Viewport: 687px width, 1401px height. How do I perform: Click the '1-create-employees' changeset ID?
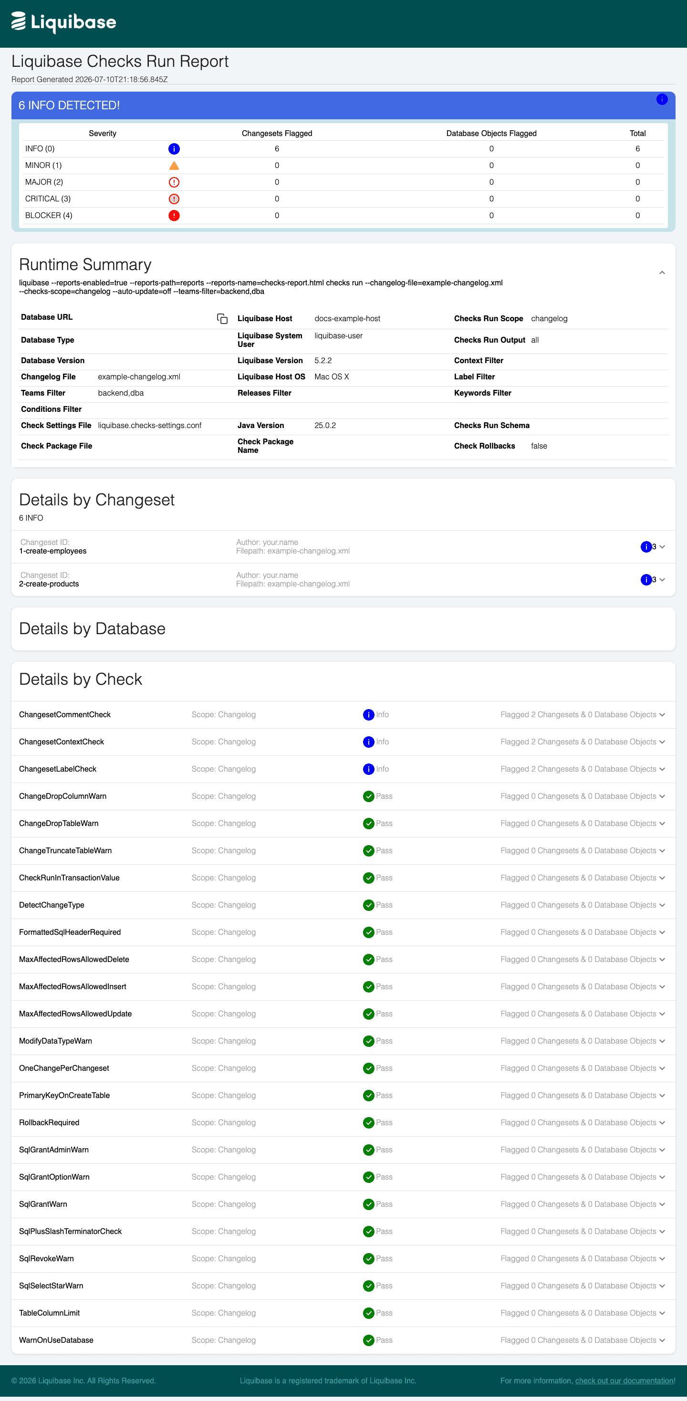[53, 552]
